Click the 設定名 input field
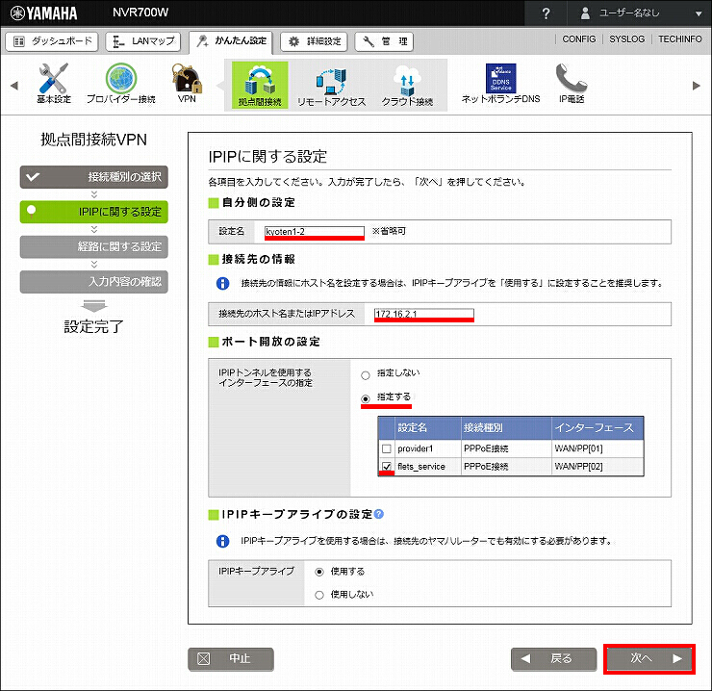 pyautogui.click(x=315, y=232)
